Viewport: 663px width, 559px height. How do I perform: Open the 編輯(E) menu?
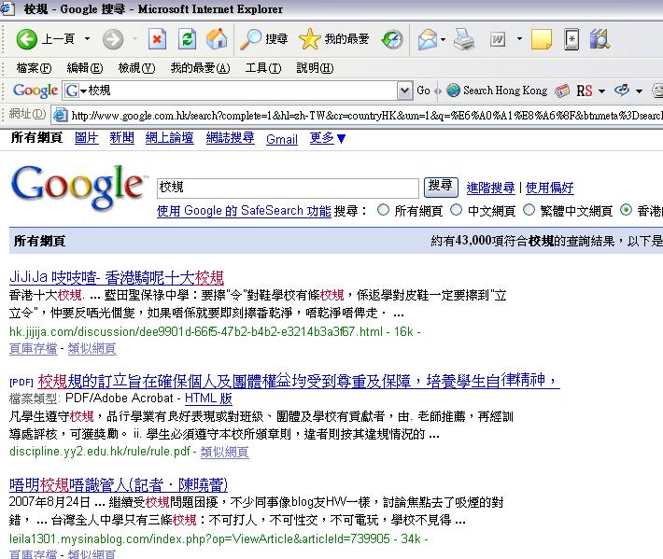click(85, 67)
